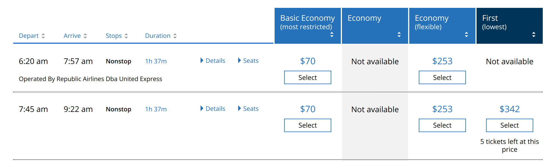The image size is (552, 161).
Task: Select $70 Basic Economy on 6:20 am flight
Action: pos(308,77)
